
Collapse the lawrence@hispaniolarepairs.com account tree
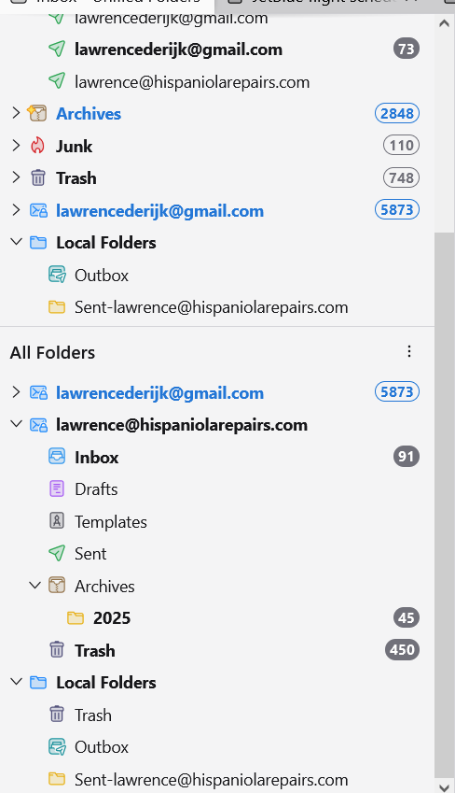point(16,424)
